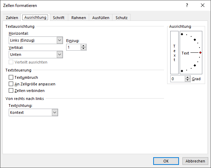The width and height of the screenshot is (211, 168).
Task: Click the help question mark icon
Action: pyautogui.click(x=187, y=5)
